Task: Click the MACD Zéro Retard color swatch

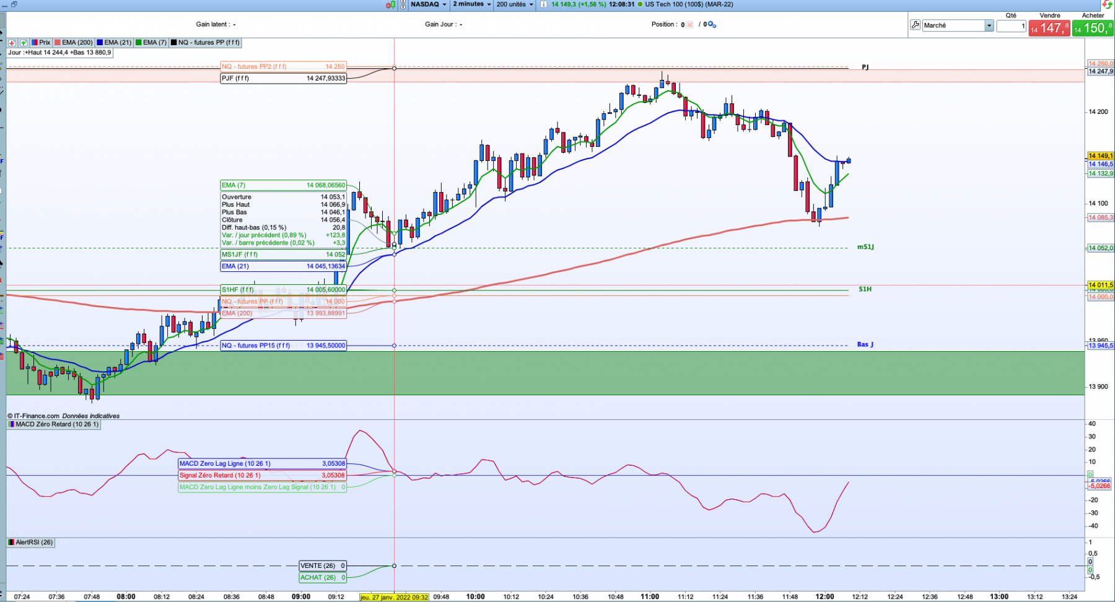Action: click(x=11, y=424)
